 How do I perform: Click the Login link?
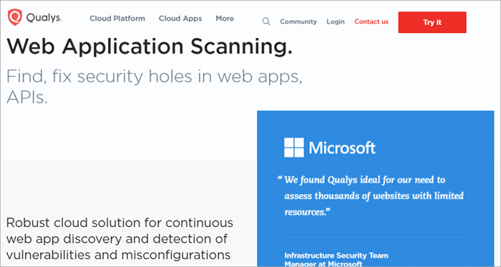336,21
